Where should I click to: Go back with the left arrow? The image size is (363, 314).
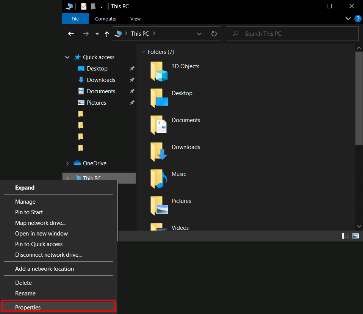click(x=71, y=34)
